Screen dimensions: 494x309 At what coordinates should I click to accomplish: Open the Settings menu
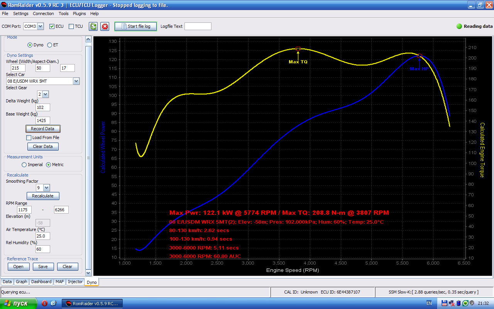(21, 14)
